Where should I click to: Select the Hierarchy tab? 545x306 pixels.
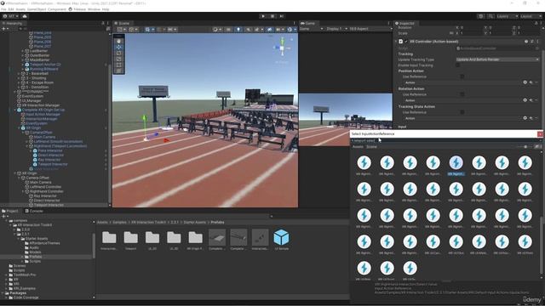[x=13, y=23]
